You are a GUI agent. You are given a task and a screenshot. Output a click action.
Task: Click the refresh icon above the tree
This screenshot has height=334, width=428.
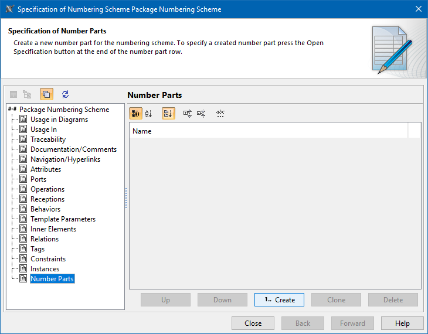pos(65,94)
